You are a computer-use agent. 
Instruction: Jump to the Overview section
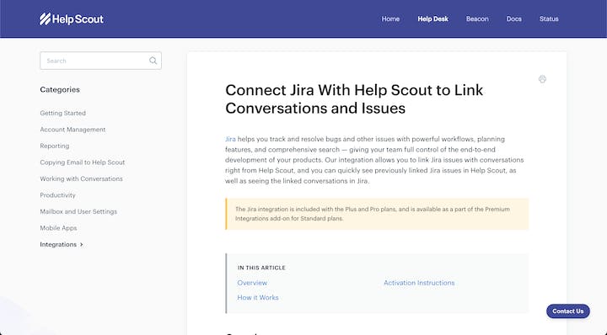[x=252, y=283]
